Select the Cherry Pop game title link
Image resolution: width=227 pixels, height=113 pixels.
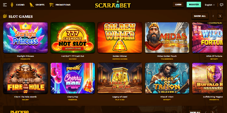[x=73, y=97]
